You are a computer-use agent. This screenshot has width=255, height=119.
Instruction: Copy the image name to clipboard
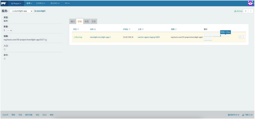coord(46,40)
